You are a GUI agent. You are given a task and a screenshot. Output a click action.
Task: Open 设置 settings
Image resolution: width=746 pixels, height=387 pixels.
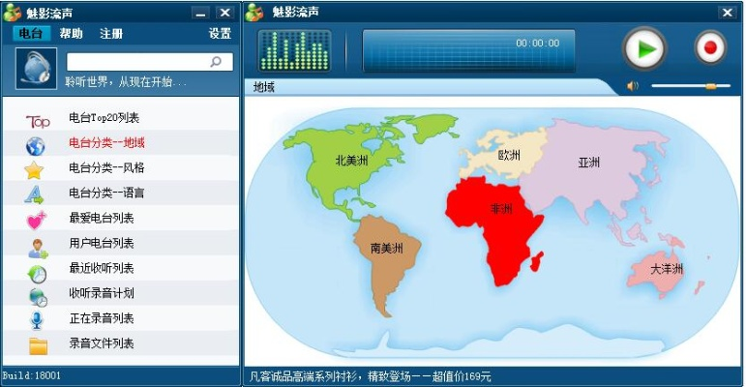(x=220, y=33)
